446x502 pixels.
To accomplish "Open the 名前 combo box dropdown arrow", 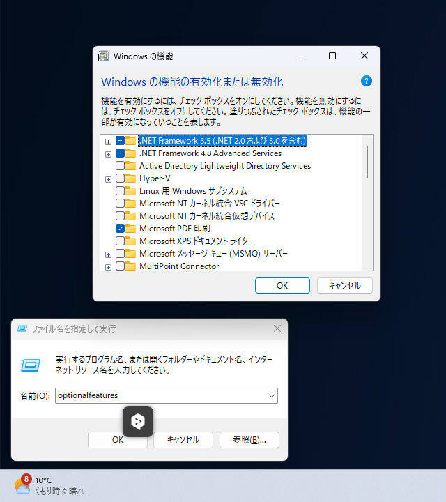I will [x=272, y=396].
